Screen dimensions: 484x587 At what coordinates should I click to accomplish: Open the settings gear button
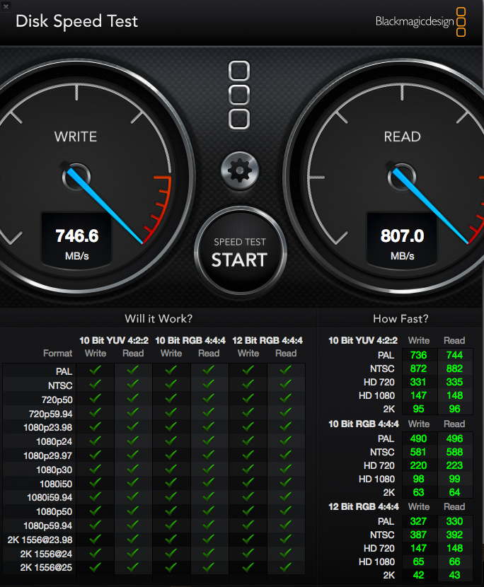tap(240, 170)
